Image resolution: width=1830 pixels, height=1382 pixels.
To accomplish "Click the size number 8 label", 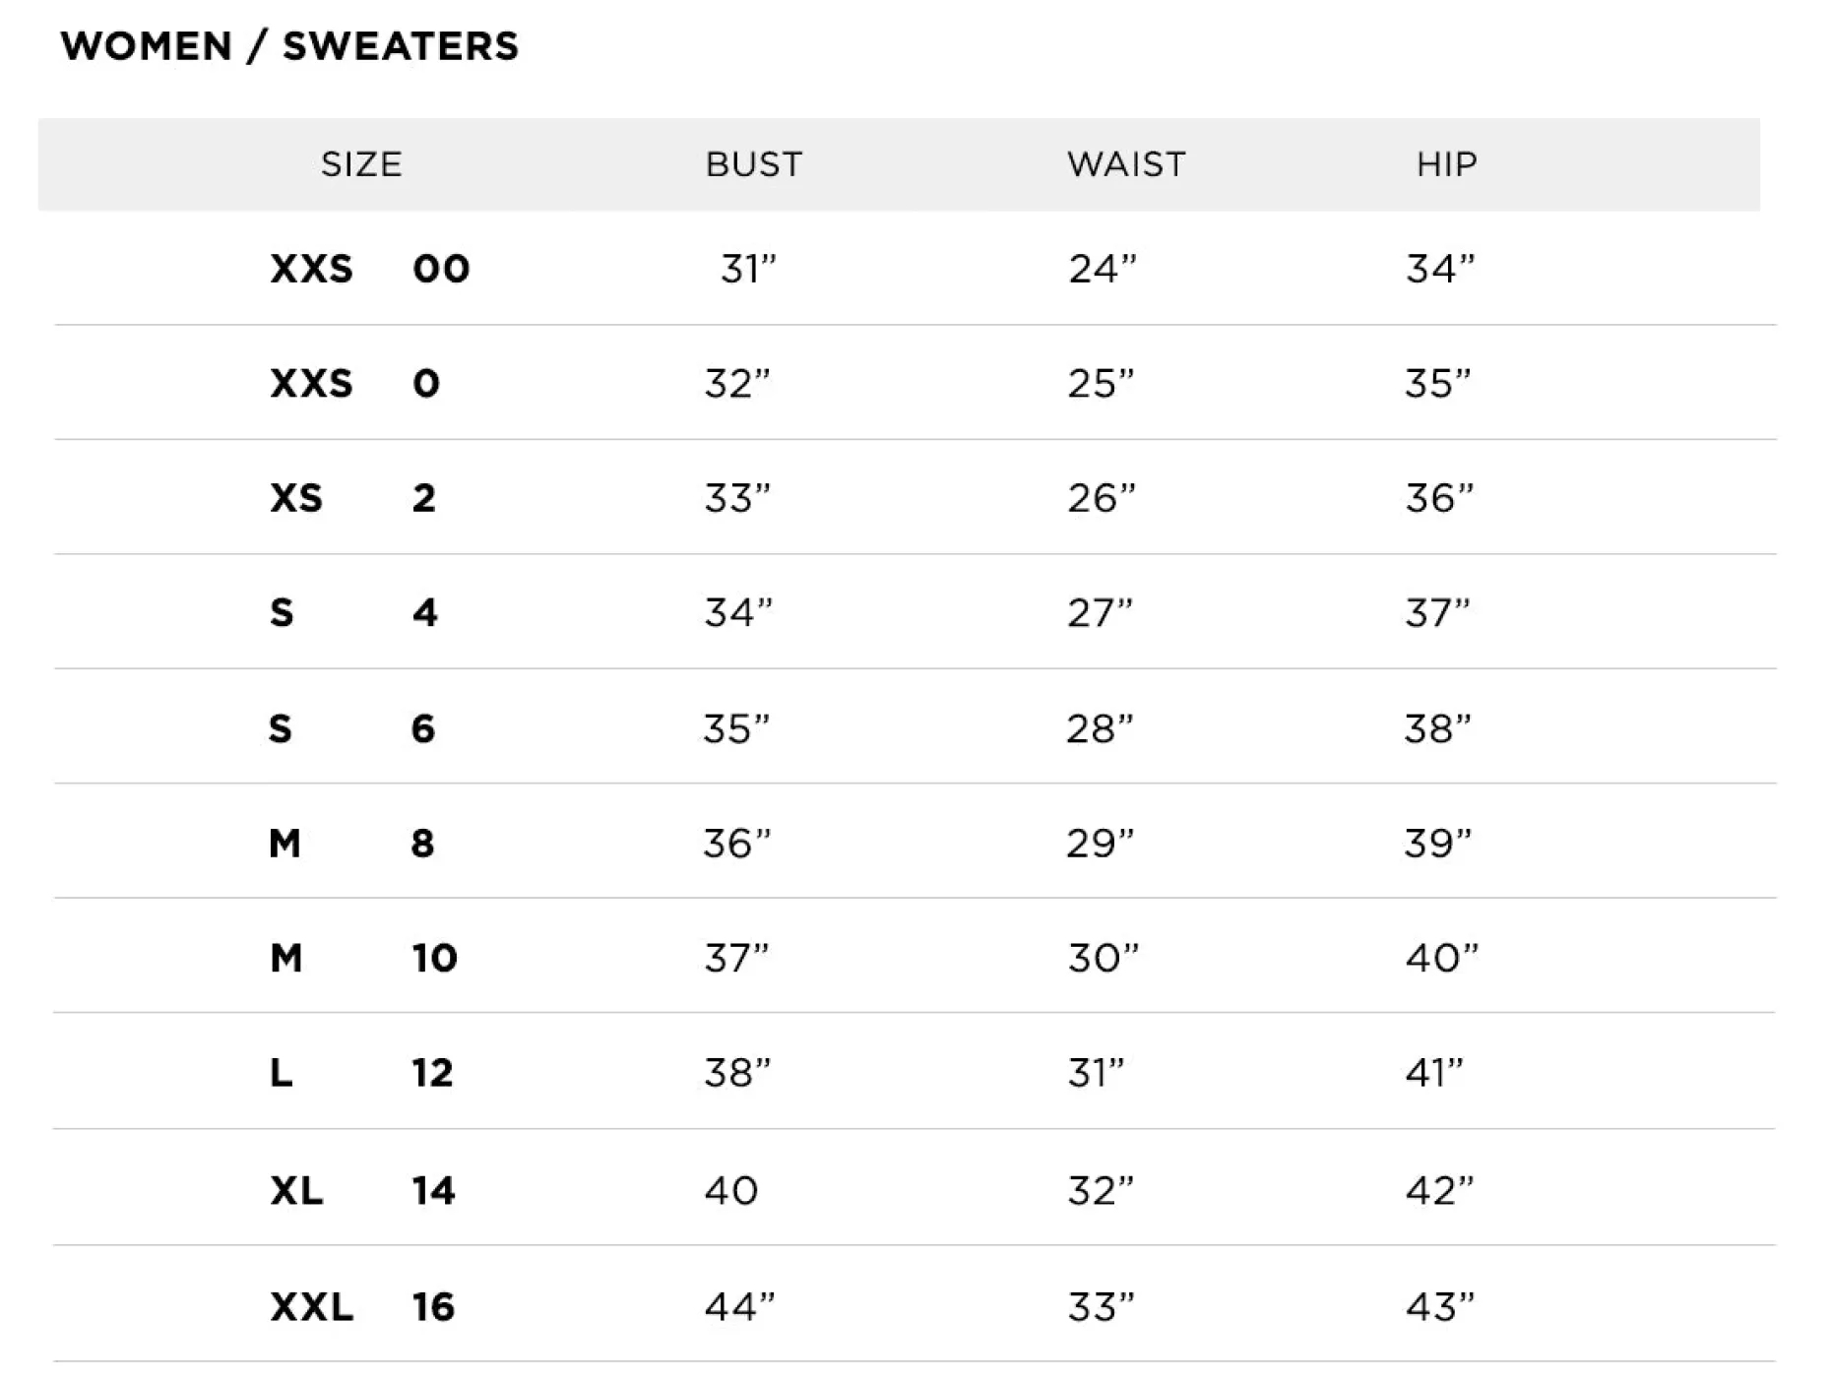I will coord(422,844).
